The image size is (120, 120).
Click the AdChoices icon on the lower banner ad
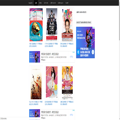[x=74, y=110]
